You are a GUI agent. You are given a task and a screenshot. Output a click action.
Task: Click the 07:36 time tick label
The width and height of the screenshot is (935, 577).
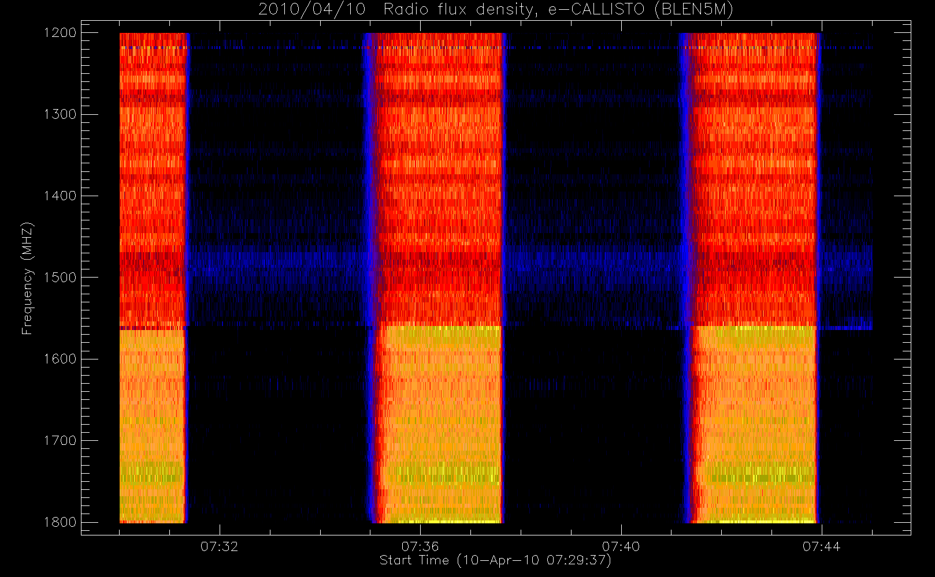click(x=420, y=546)
